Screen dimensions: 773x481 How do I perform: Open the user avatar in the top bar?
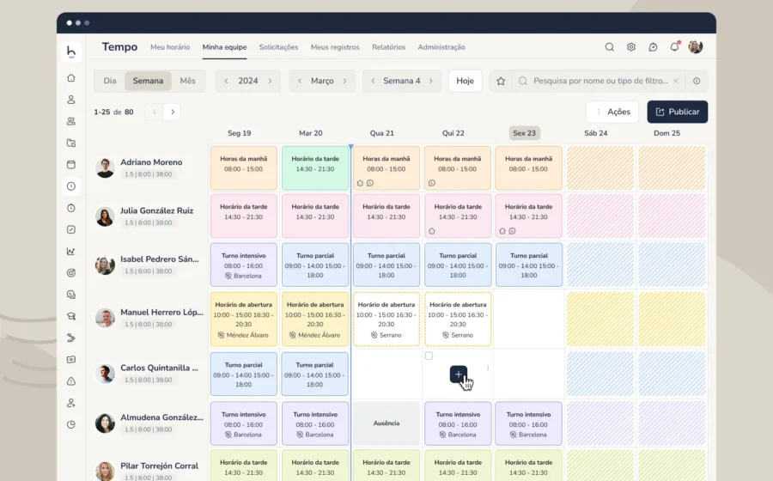(696, 47)
